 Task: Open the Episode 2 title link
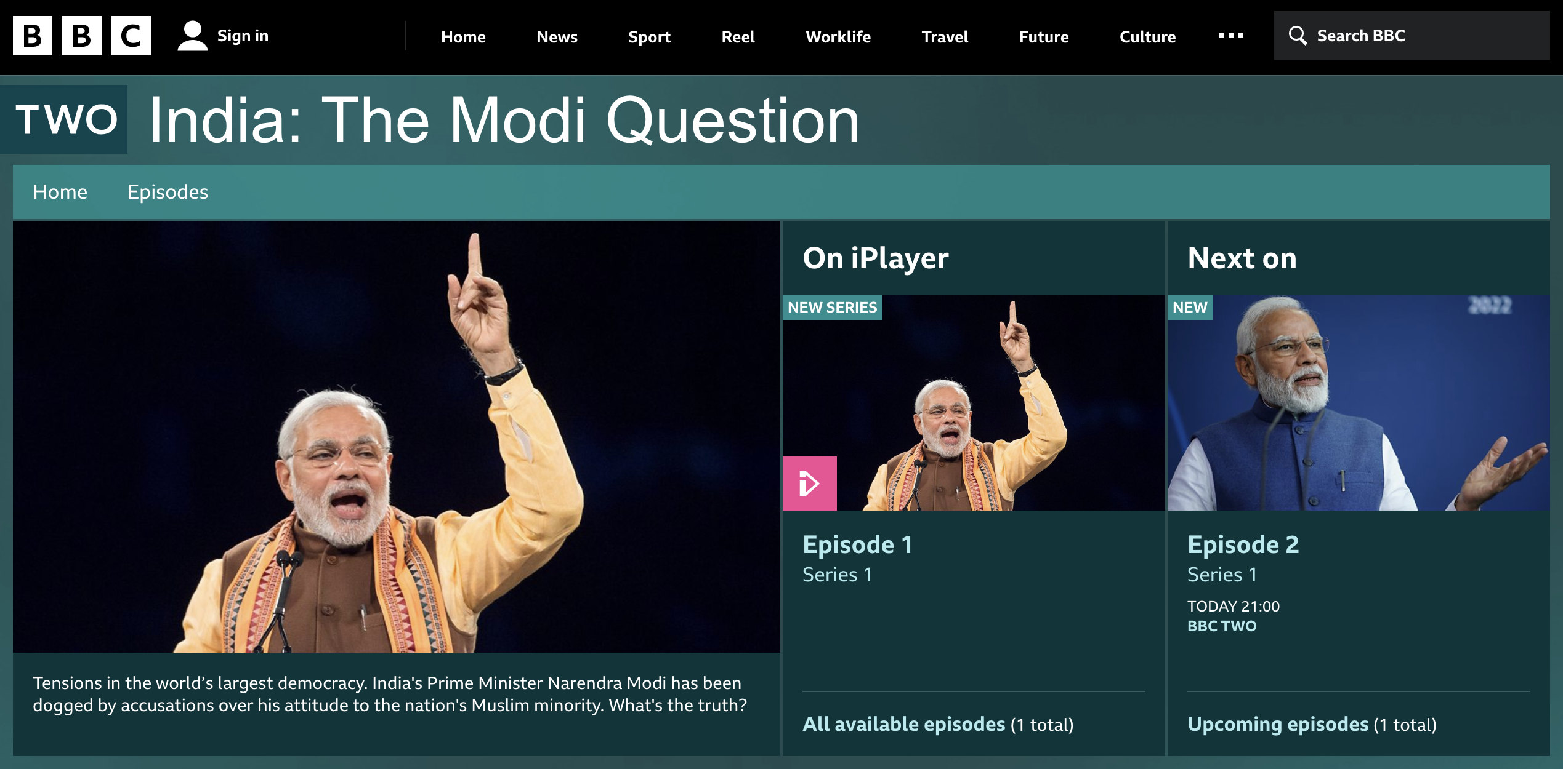coord(1243,544)
